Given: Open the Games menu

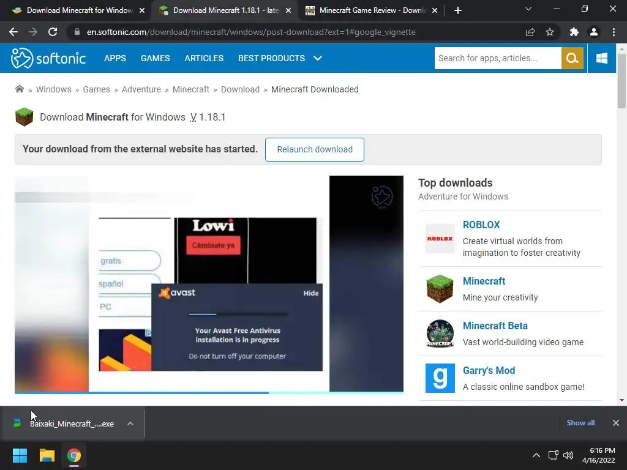Looking at the screenshot, I should pyautogui.click(x=155, y=58).
